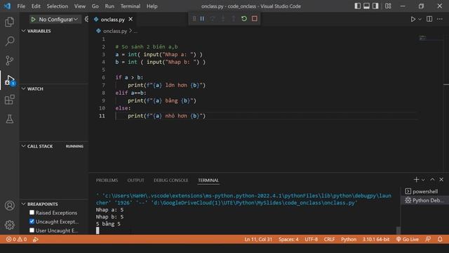Open the Terminal menu
Viewport: 449px width, 253px height.
[x=130, y=6]
